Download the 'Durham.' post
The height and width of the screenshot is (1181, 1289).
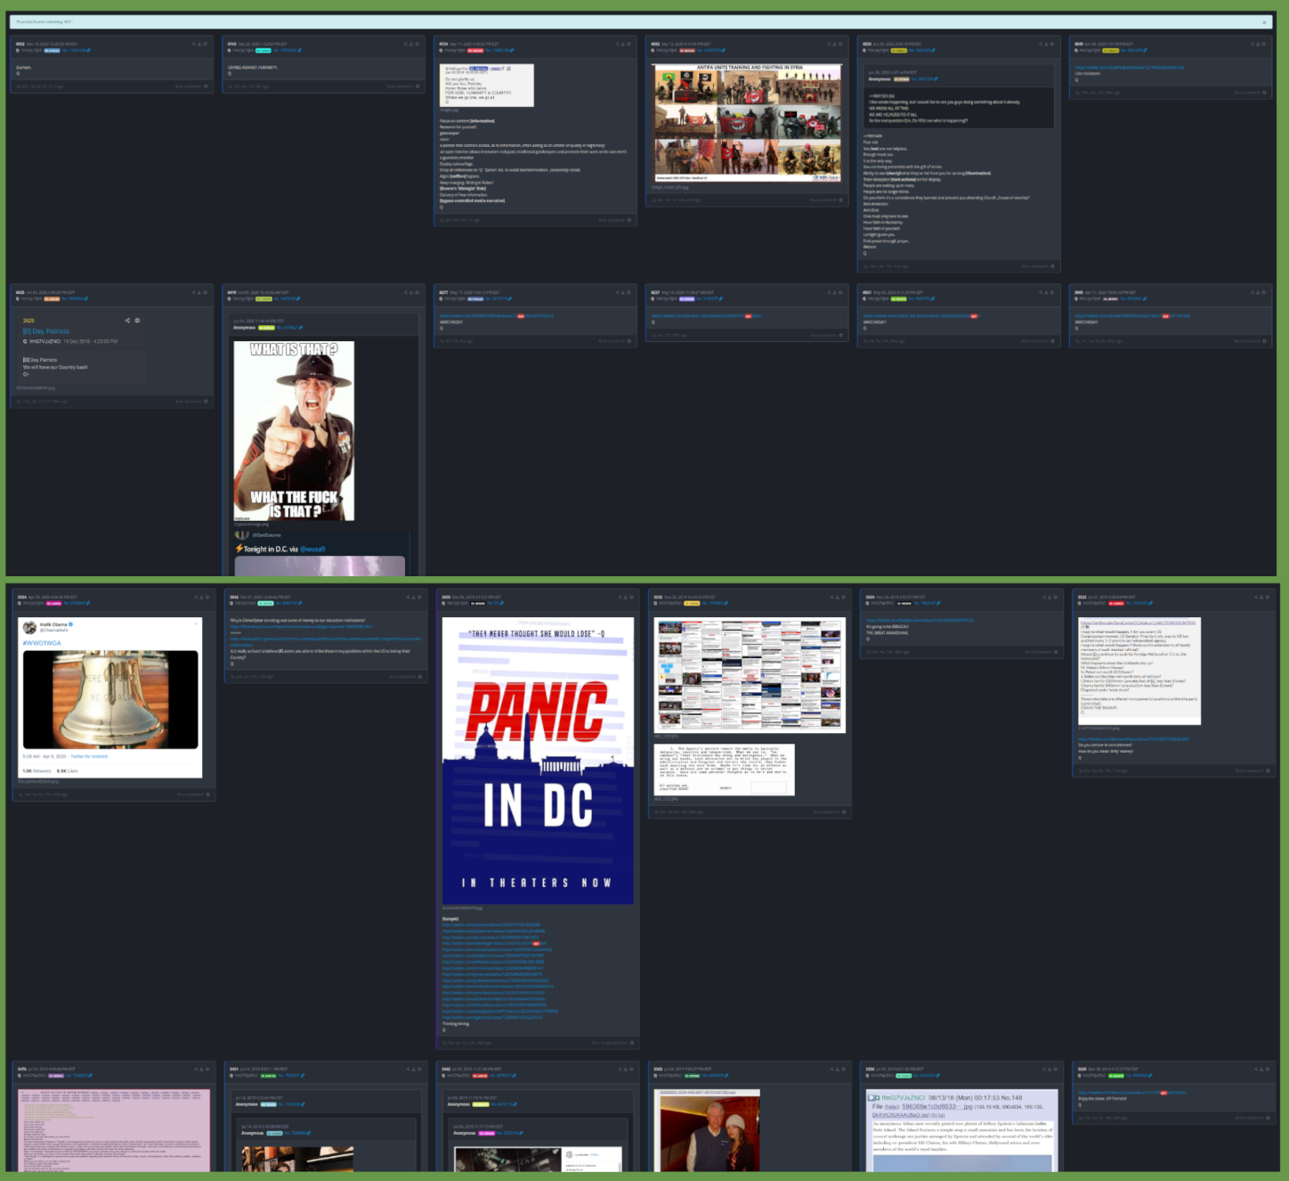(200, 44)
